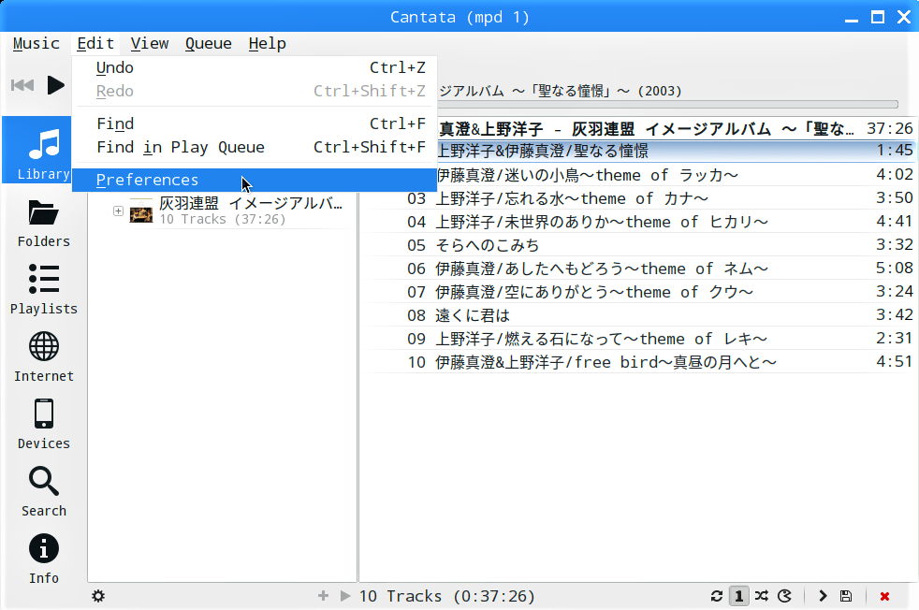The width and height of the screenshot is (919, 610).
Task: Open Preferences from the Edit menu
Action: click(x=255, y=180)
